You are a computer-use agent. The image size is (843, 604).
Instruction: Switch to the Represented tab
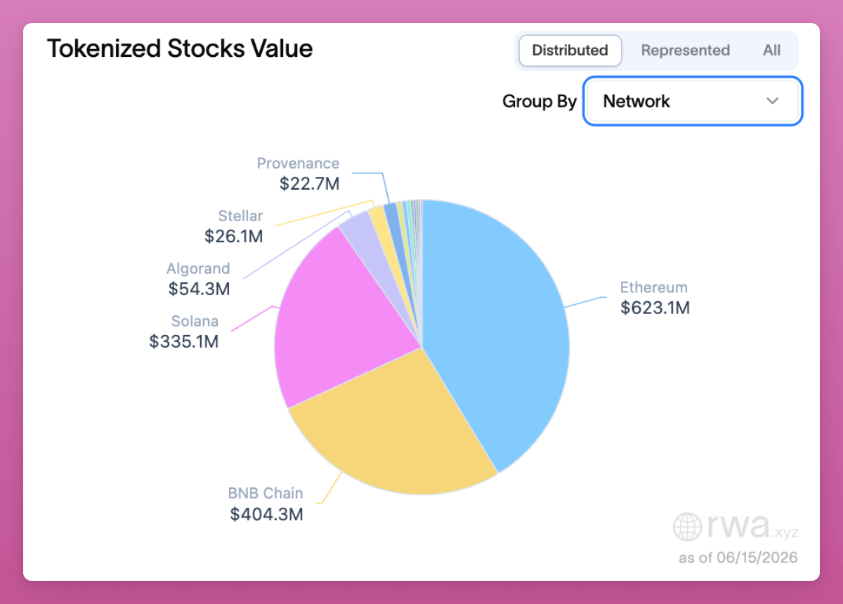coord(685,51)
